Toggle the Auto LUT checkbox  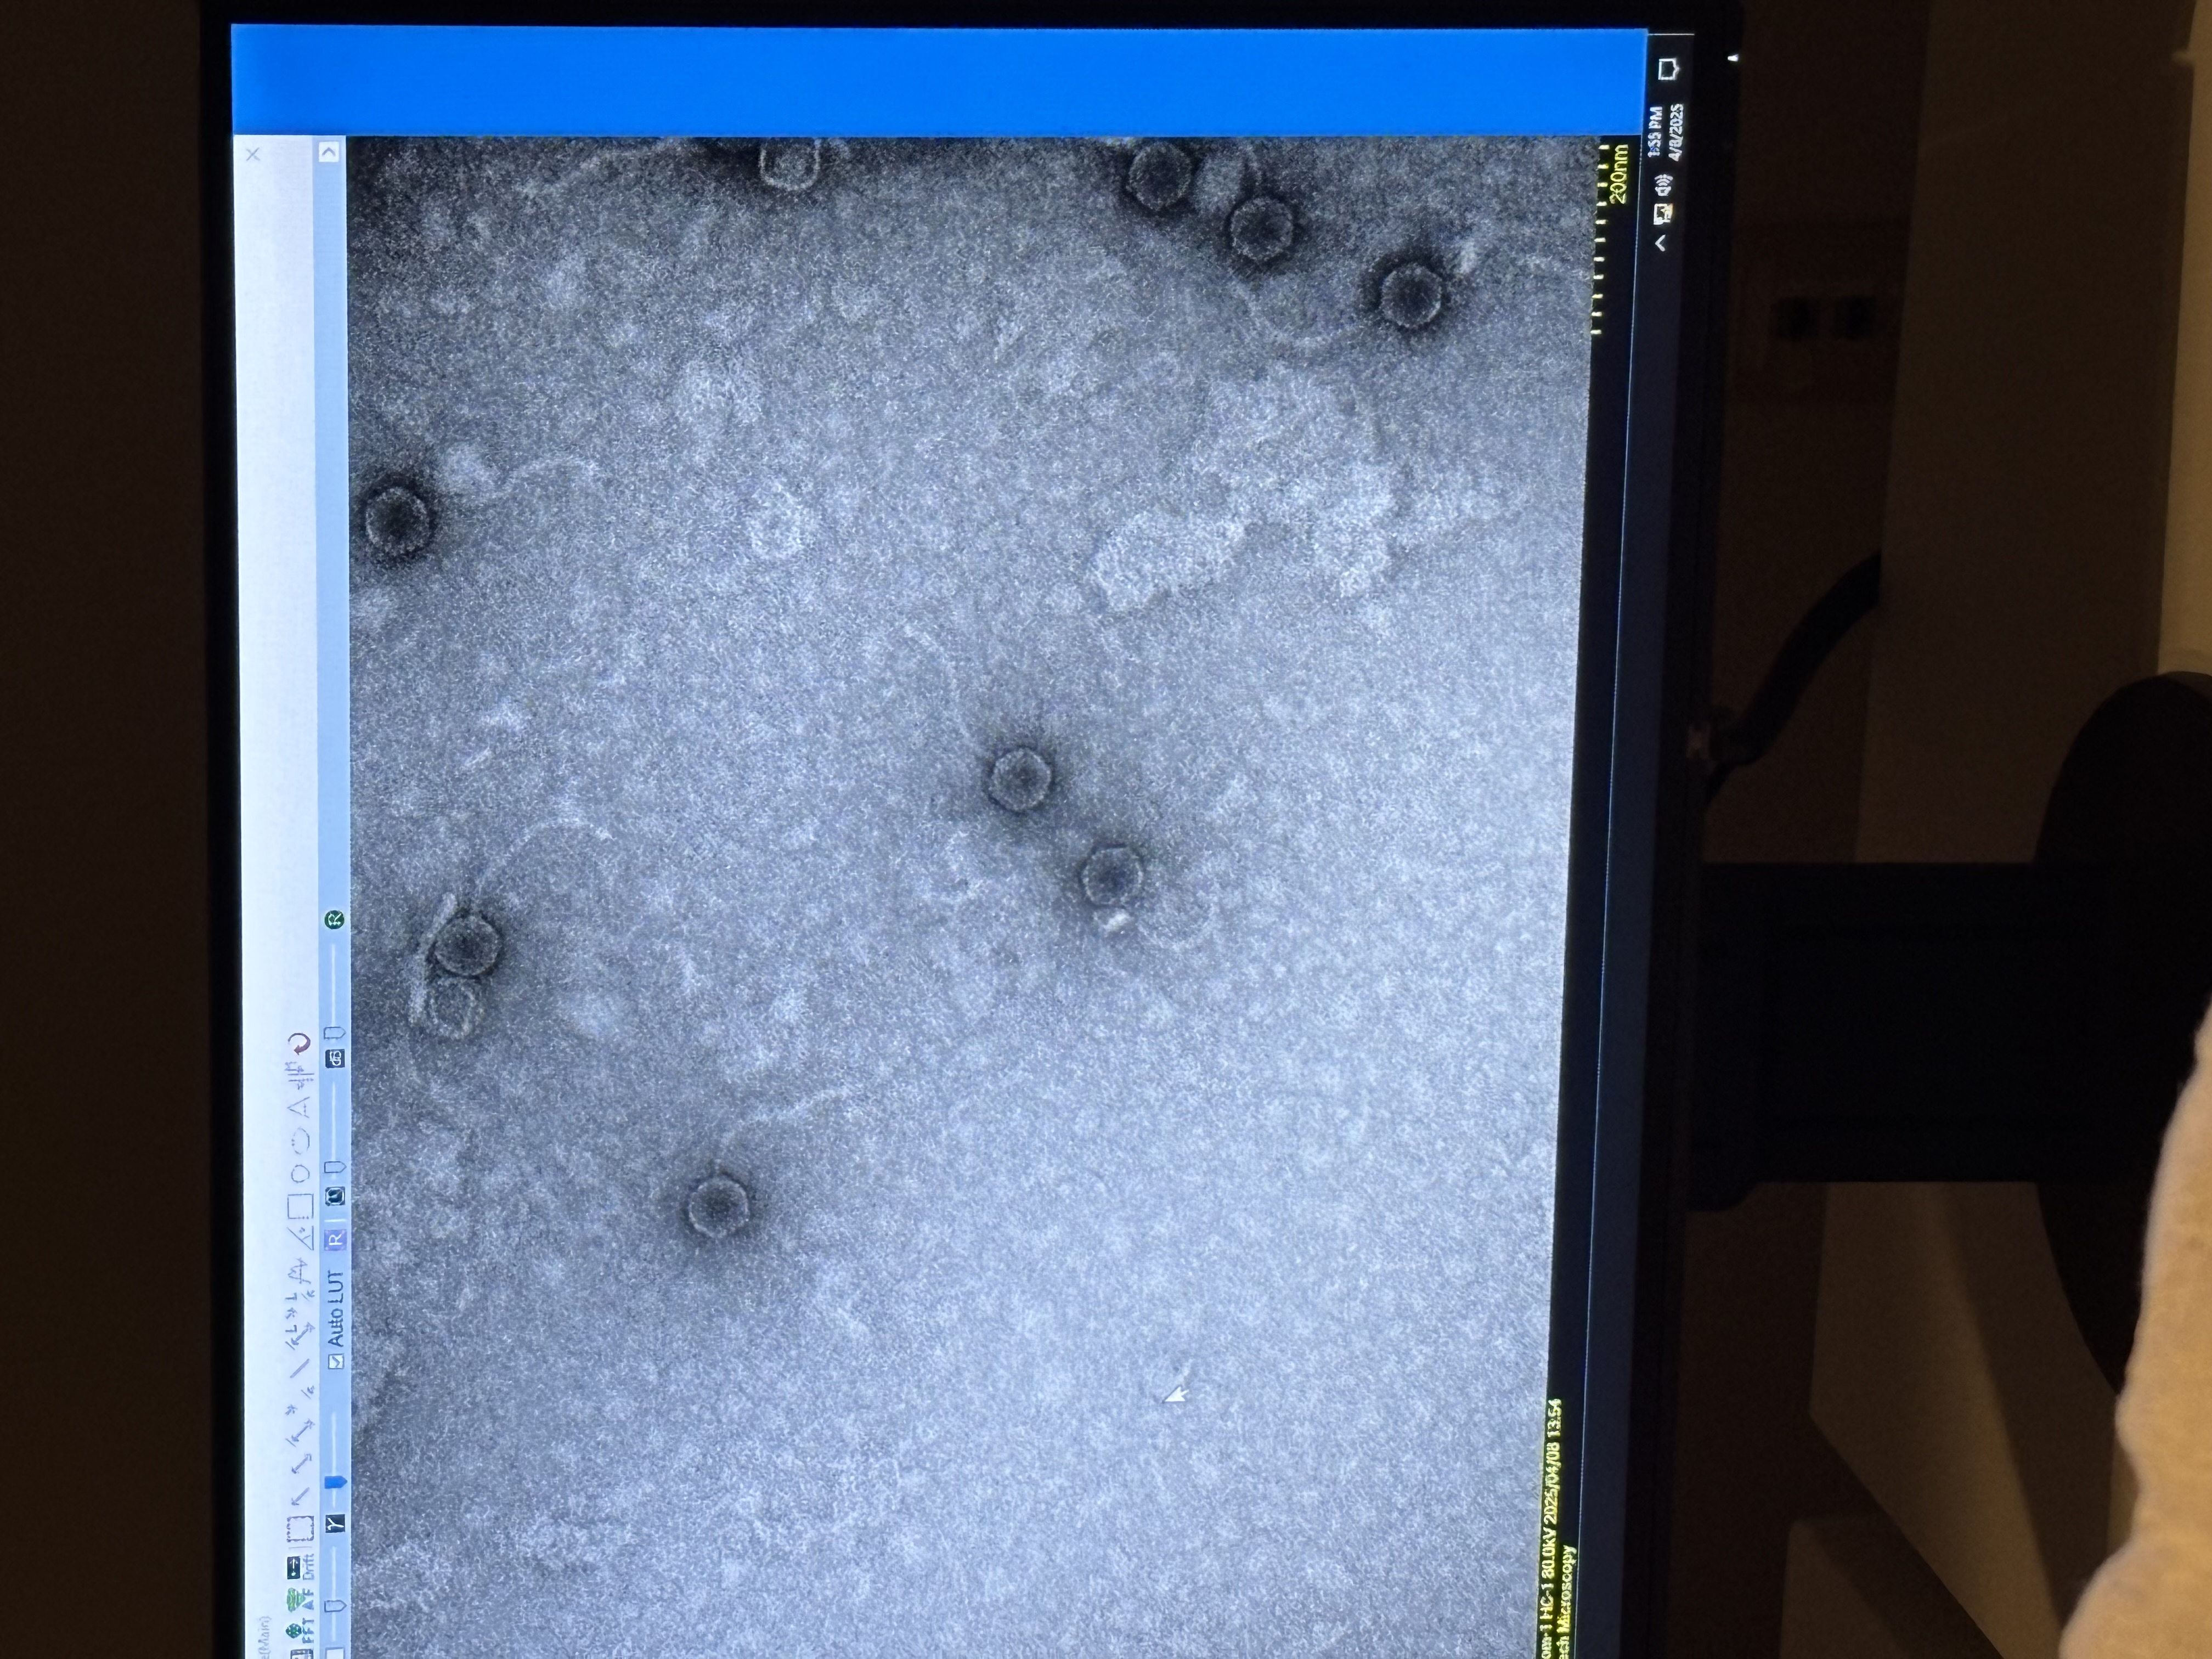click(335, 1361)
